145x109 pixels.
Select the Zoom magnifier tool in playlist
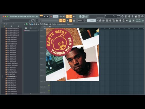coord(45,24)
